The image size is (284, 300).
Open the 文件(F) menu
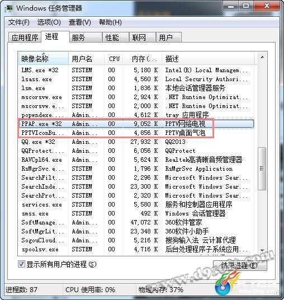tap(19, 22)
